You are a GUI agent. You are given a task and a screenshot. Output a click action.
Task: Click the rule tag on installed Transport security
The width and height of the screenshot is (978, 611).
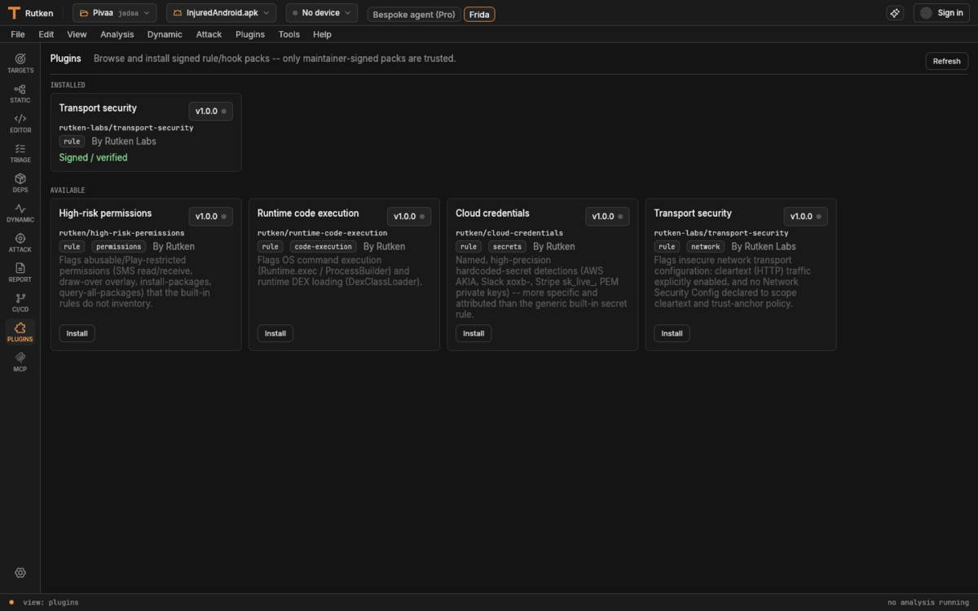pos(72,141)
